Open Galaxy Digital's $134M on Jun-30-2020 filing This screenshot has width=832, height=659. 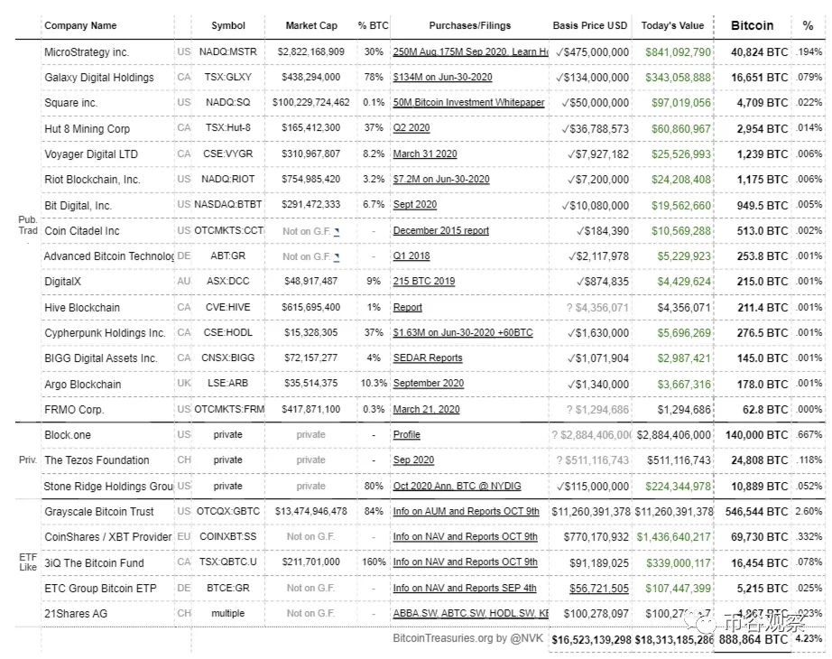point(442,77)
